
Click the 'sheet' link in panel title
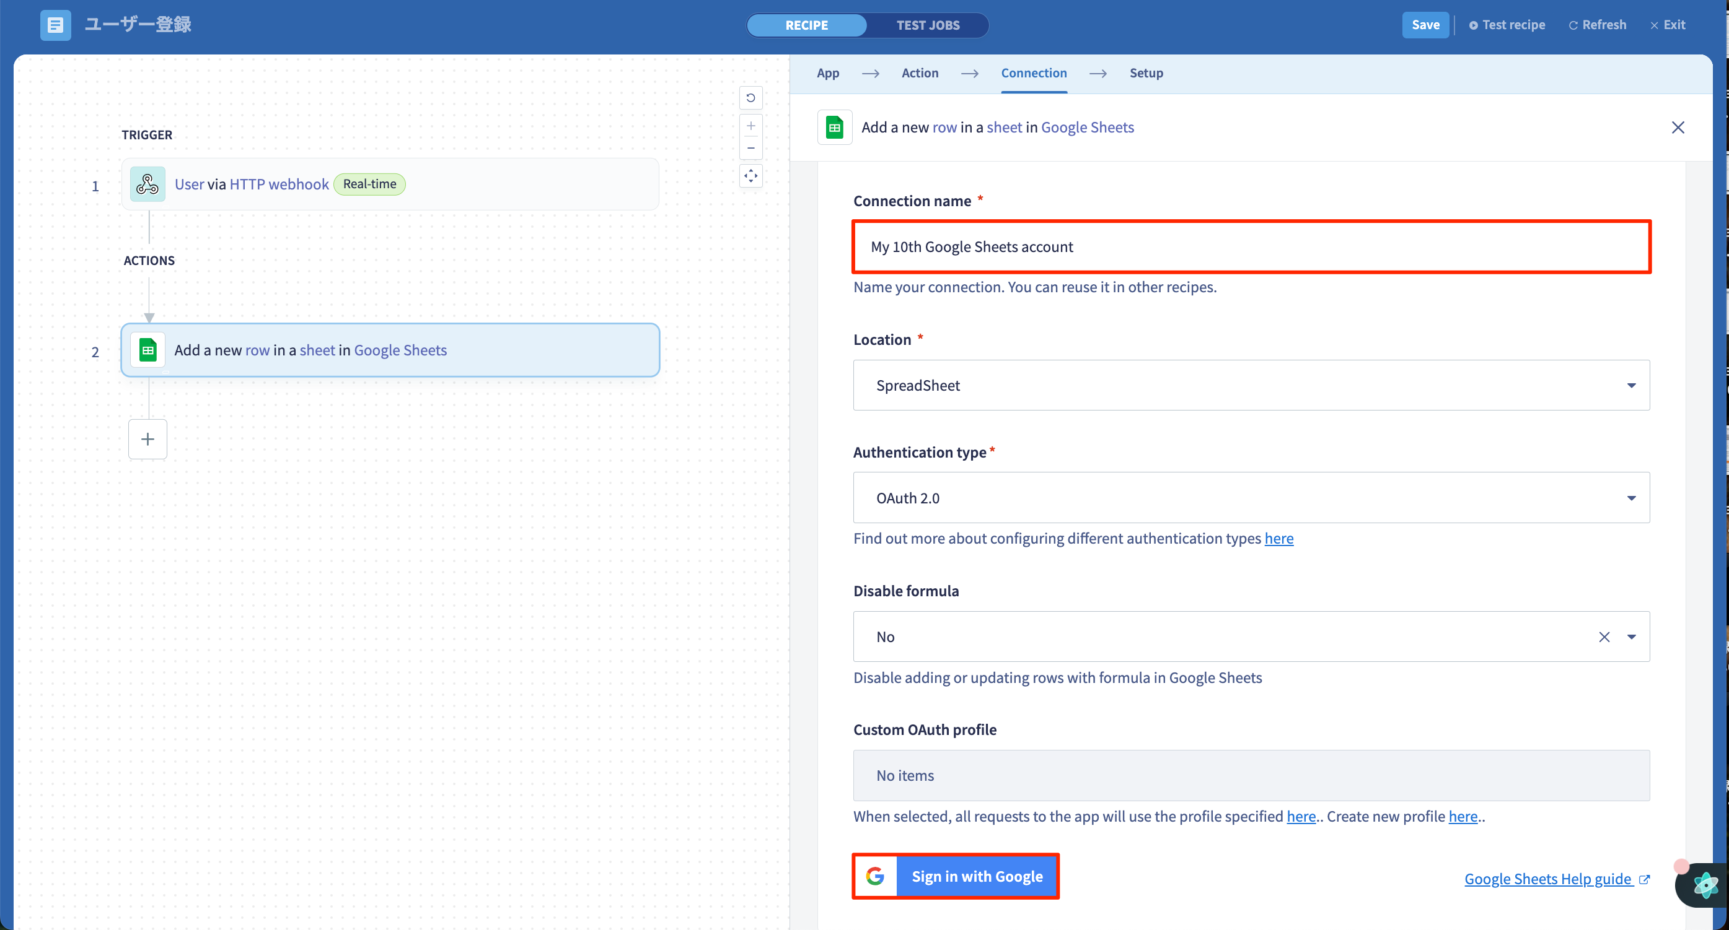(x=1004, y=128)
